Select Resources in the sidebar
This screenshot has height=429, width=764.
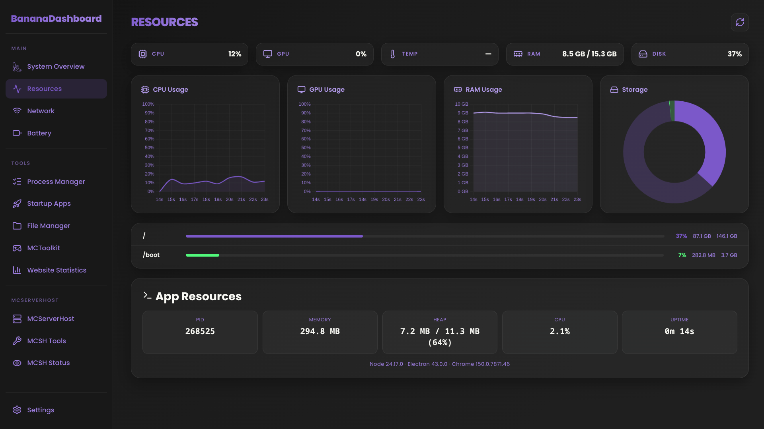(x=56, y=89)
